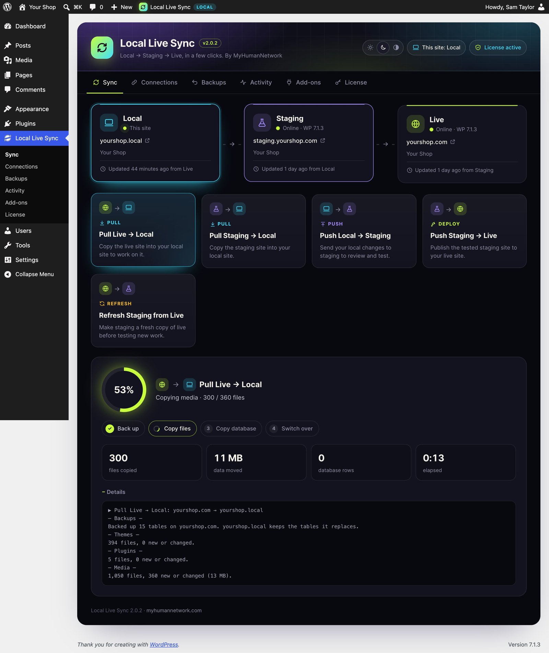Click the Copy files progress step

click(x=173, y=429)
